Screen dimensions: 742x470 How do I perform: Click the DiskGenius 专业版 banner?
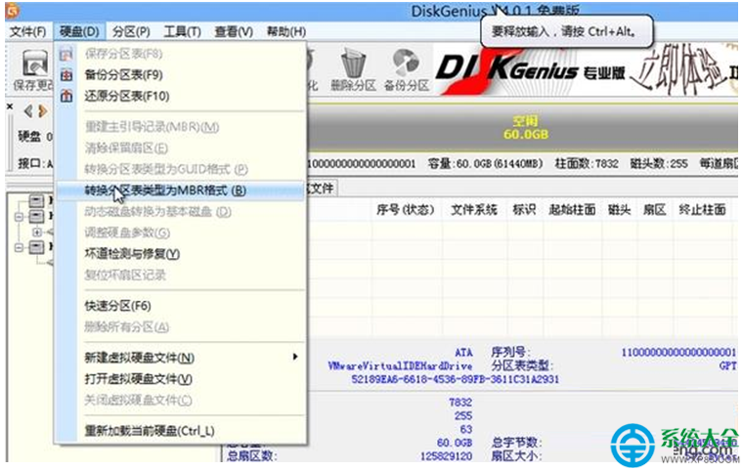click(586, 71)
